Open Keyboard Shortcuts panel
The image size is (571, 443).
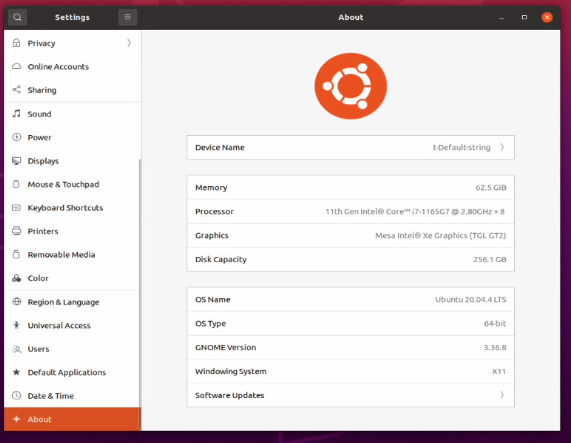pyautogui.click(x=72, y=208)
